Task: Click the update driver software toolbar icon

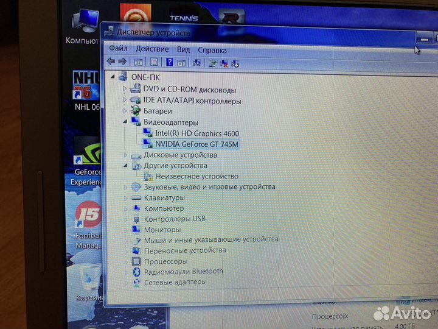Action: click(212, 63)
